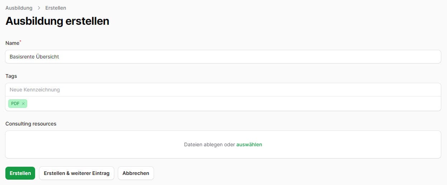Choose Erstellen & weiterer Eintrag
Viewport: 447px width, 185px height.
coord(77,173)
